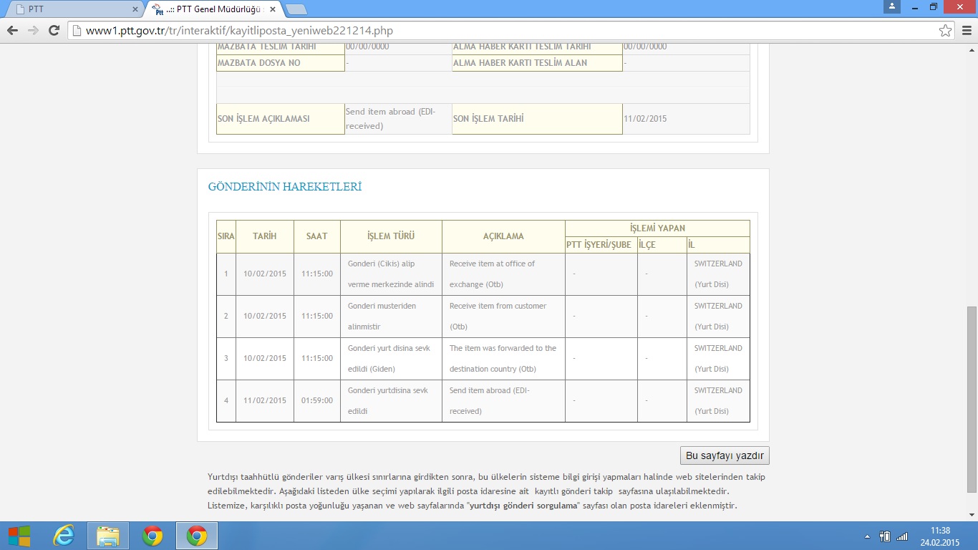Select the 11/02/2015 last operation date value

645,119
